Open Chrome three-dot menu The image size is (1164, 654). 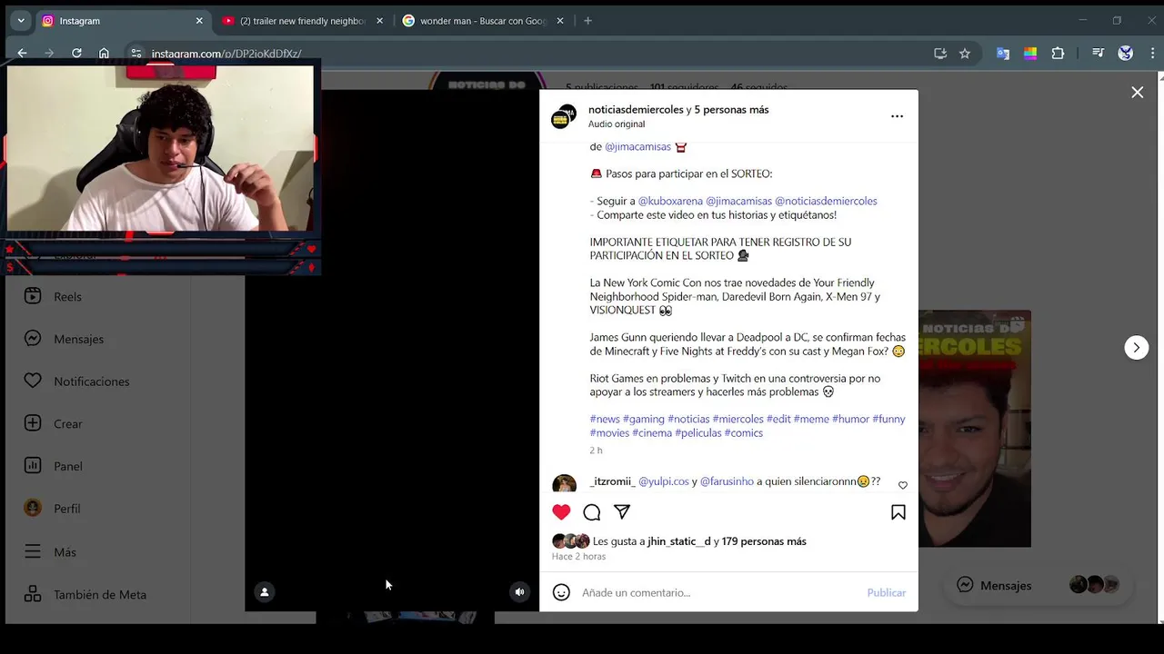pyautogui.click(x=1152, y=54)
